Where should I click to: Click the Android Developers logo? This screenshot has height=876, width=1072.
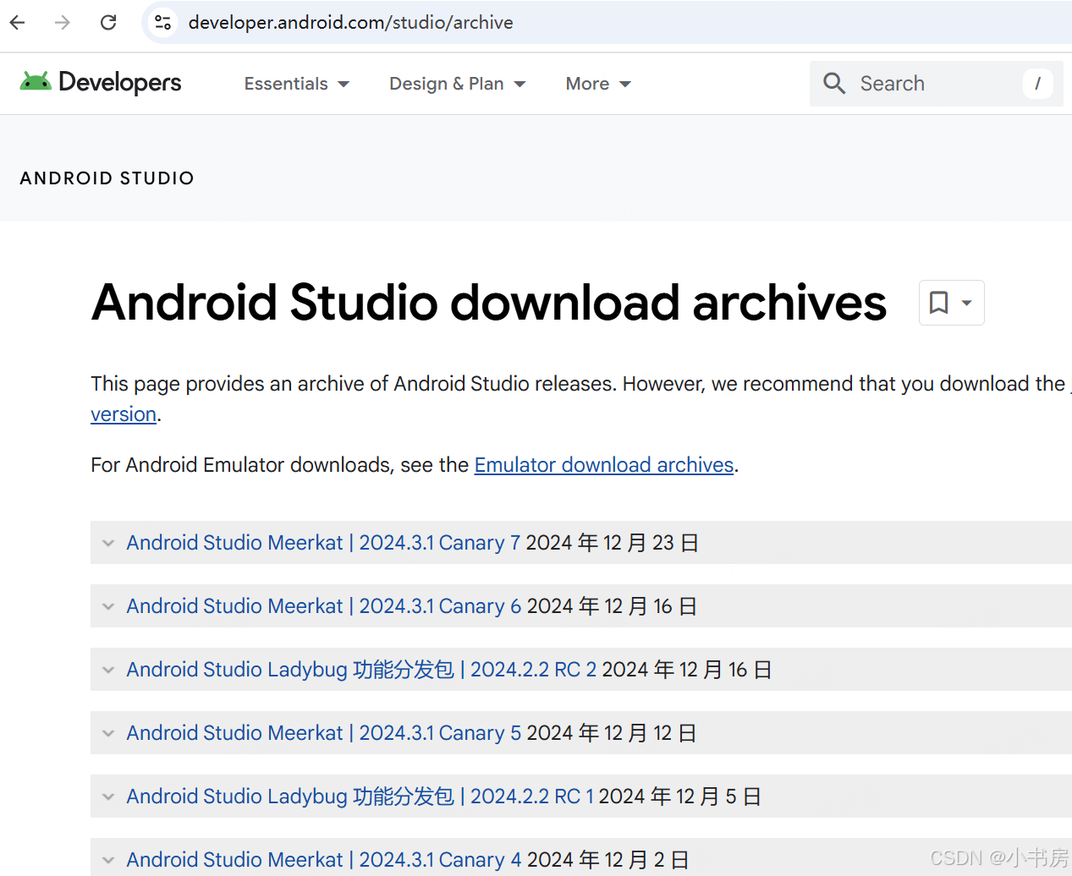(x=101, y=83)
